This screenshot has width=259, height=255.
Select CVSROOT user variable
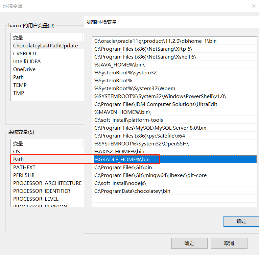47,53
